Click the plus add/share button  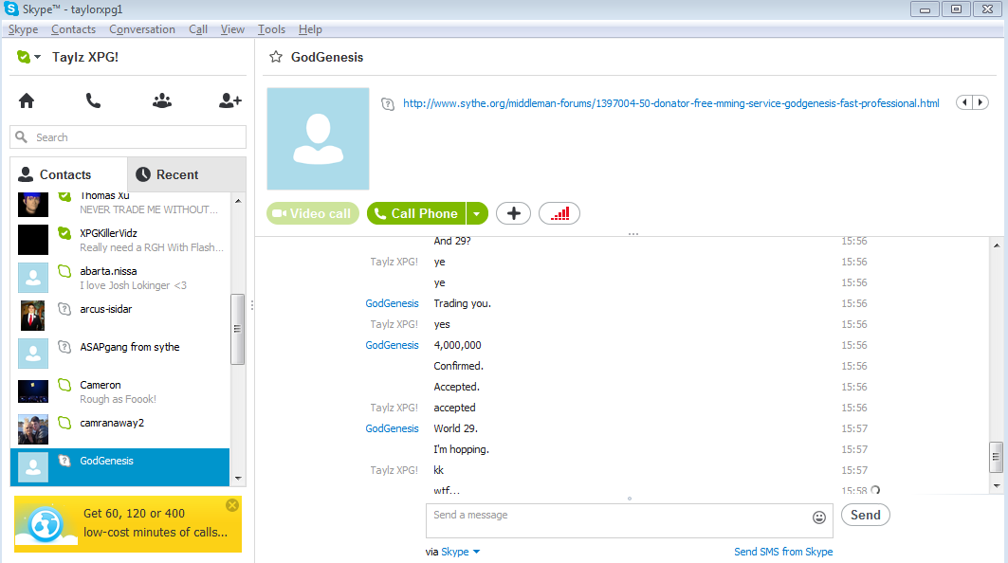coord(513,213)
